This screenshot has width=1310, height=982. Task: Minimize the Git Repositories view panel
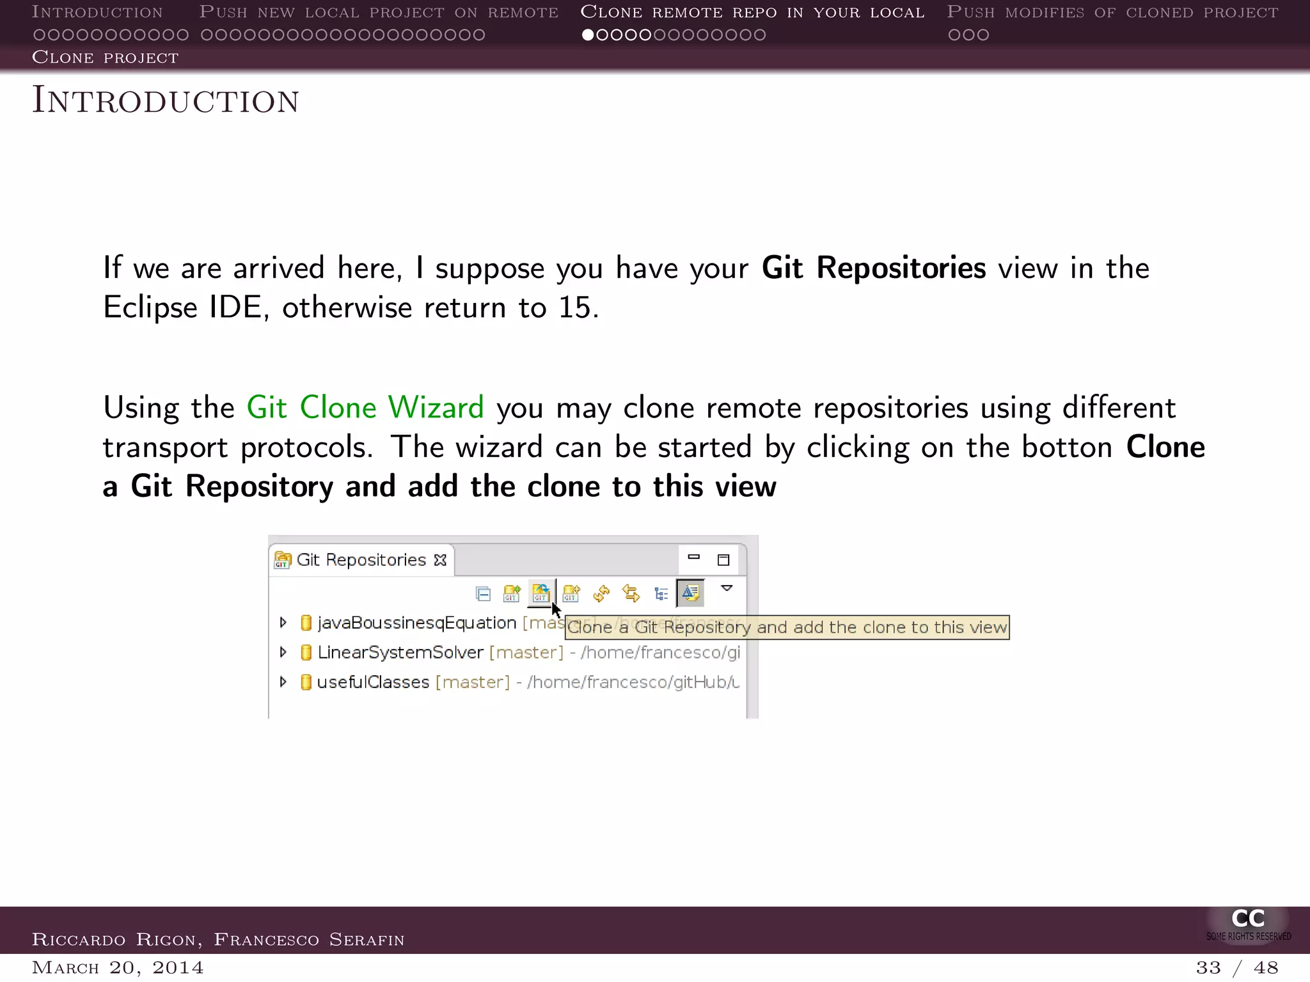point(694,557)
